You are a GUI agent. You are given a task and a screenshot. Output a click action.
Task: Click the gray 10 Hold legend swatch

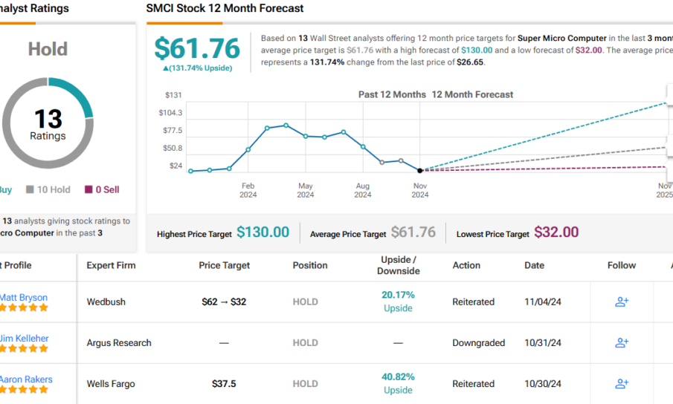tap(30, 189)
